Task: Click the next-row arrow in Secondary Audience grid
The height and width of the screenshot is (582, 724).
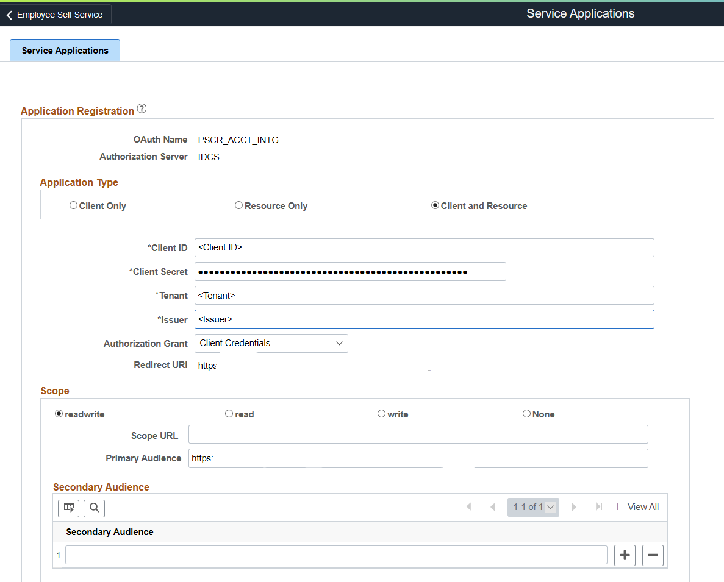Action: (x=574, y=506)
